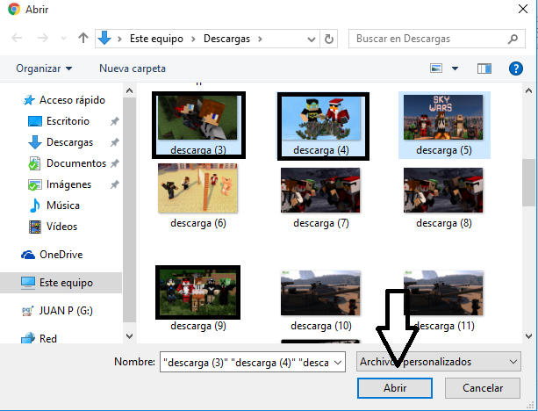Viewport: 538px width, 411px height.
Task: Open the address bar history dropdown
Action: coord(312,40)
